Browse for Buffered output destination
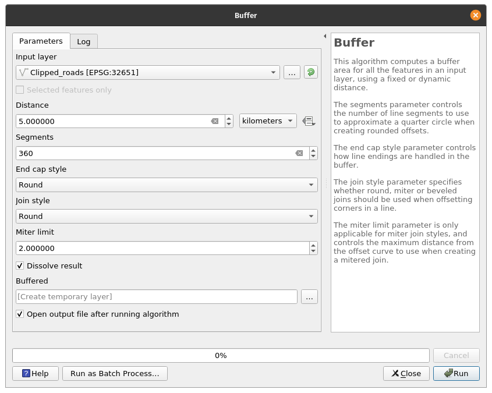 point(309,297)
